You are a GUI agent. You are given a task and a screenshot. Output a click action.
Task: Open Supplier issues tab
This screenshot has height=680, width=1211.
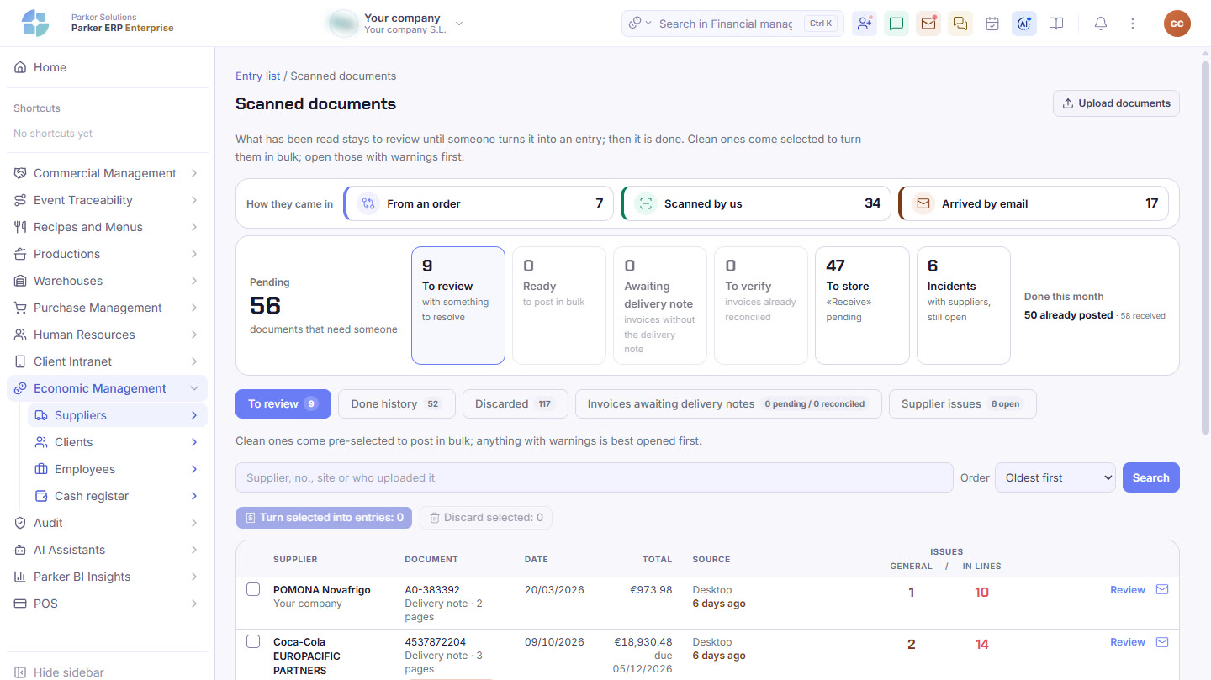pyautogui.click(x=962, y=403)
